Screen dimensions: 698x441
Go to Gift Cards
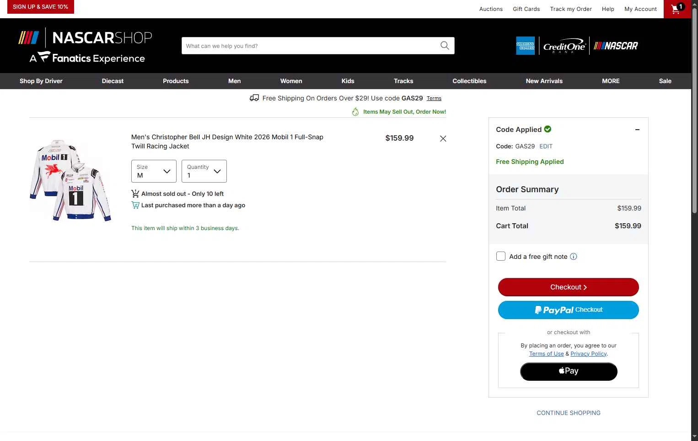pyautogui.click(x=526, y=9)
